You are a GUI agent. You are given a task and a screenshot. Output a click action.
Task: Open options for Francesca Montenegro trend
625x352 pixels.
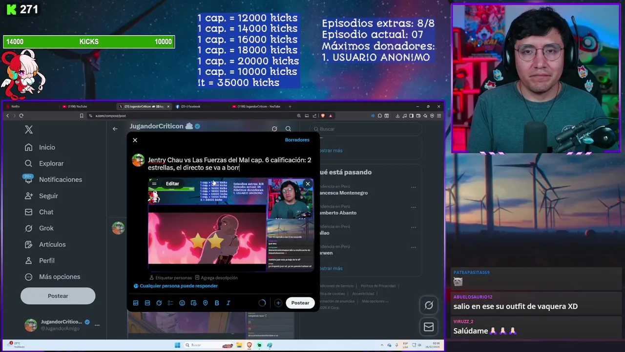[414, 187]
